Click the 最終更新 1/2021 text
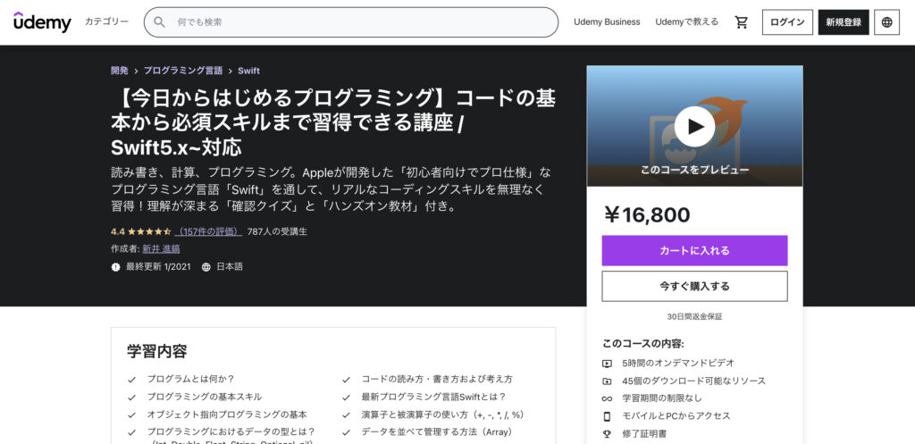This screenshot has width=915, height=444. coord(158,267)
